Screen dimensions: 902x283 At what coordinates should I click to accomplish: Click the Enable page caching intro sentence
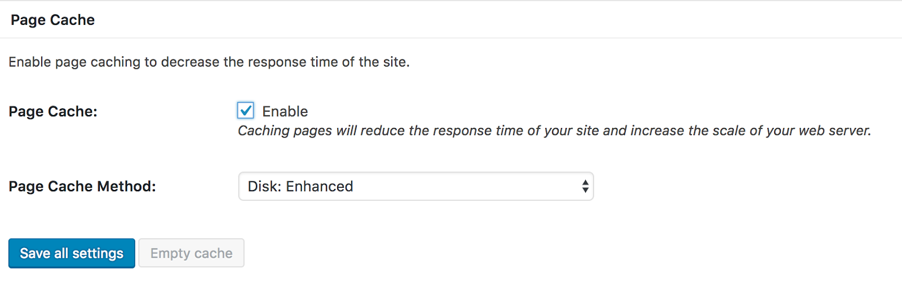tap(209, 62)
